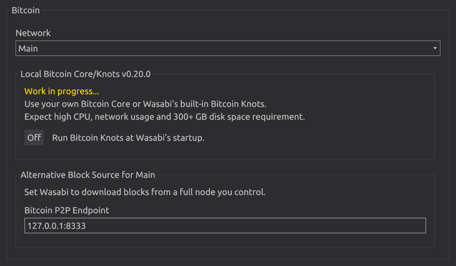Viewport: 456px width, 266px height.
Task: Click the 'Bitcoin P2P Endpoint' label
Action: tap(67, 210)
